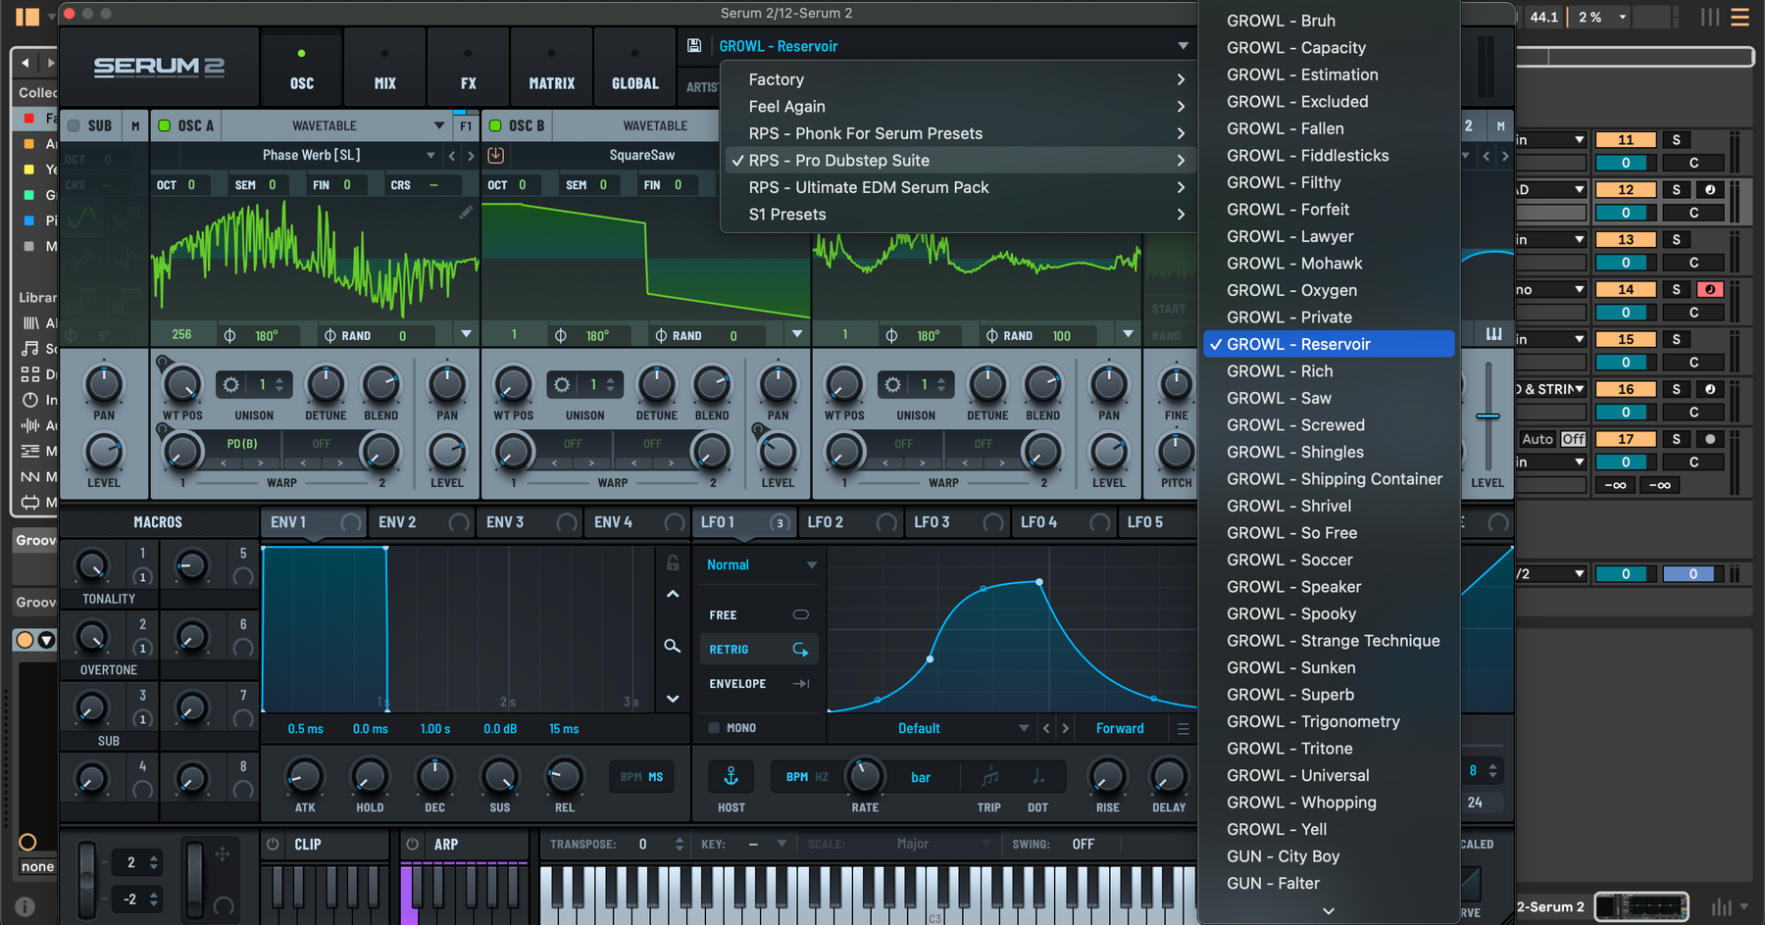
Task: Click the OSC A unison gear icon
Action: click(x=231, y=385)
